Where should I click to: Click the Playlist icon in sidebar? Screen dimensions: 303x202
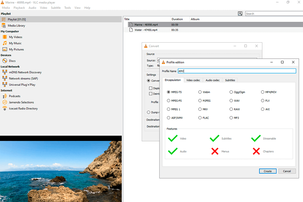pyautogui.click(x=4, y=20)
